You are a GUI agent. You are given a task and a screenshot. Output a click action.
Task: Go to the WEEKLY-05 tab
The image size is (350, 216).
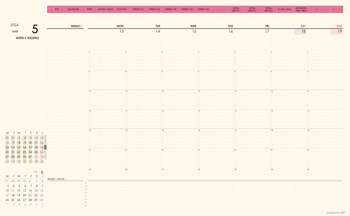click(x=203, y=9)
